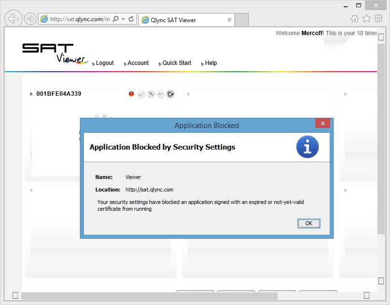This screenshot has width=390, height=305.
Task: Expand the bottom-right camera panel arrow
Action: pos(346,191)
